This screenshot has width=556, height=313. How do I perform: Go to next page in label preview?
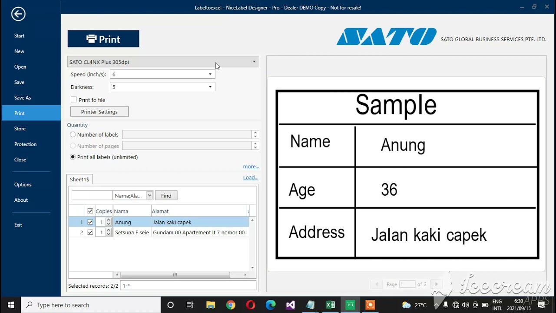437,284
